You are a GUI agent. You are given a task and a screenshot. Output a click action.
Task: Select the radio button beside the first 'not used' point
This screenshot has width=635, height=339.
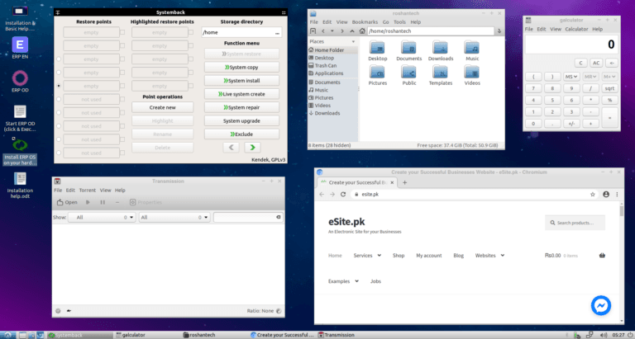59,99
